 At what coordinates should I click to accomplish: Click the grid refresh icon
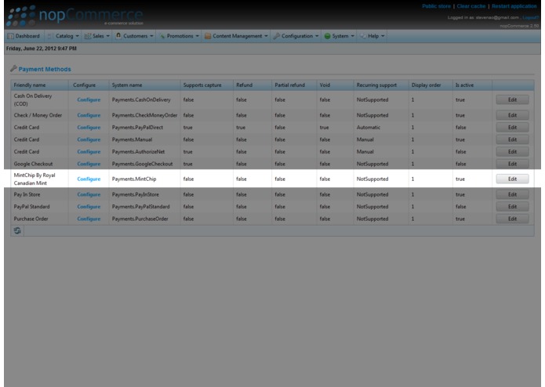(17, 231)
